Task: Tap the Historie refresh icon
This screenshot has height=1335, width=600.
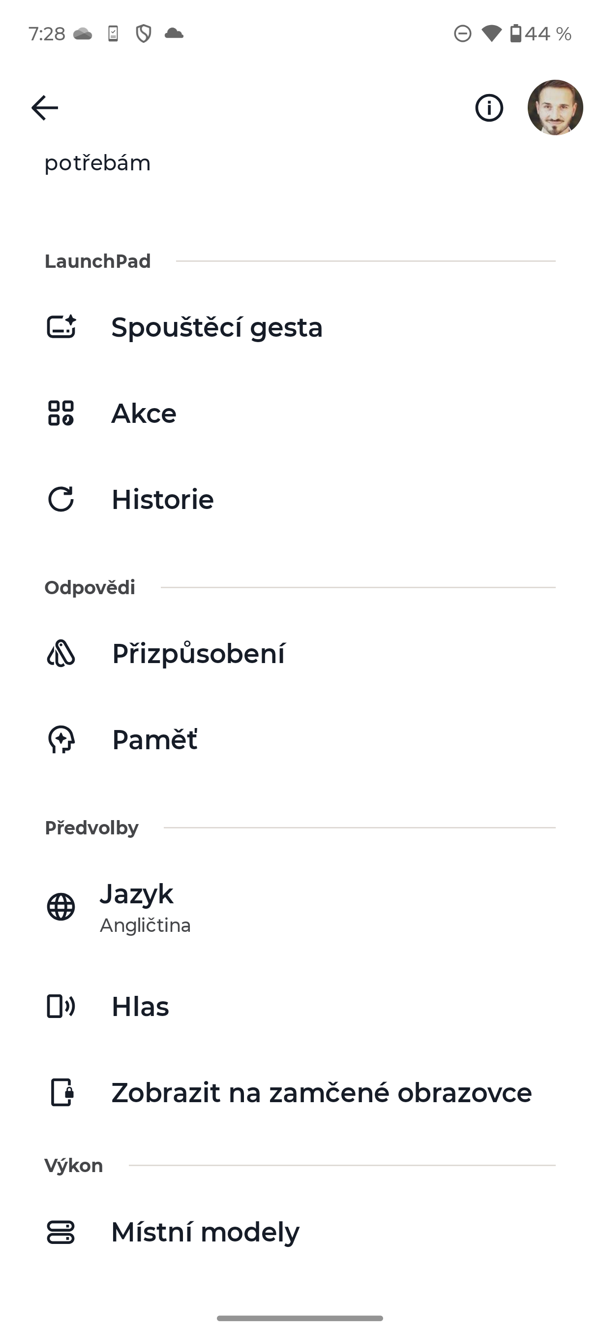Action: (61, 499)
